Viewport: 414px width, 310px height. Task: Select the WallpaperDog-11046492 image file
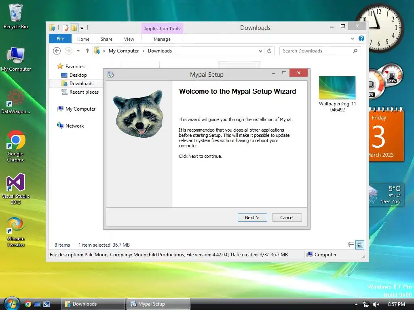tap(337, 94)
